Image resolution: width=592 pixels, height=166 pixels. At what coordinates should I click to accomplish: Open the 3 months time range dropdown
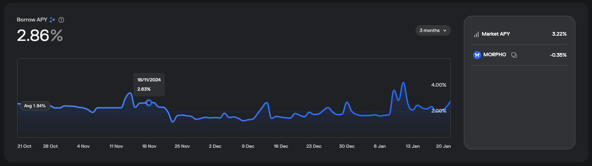click(x=433, y=30)
